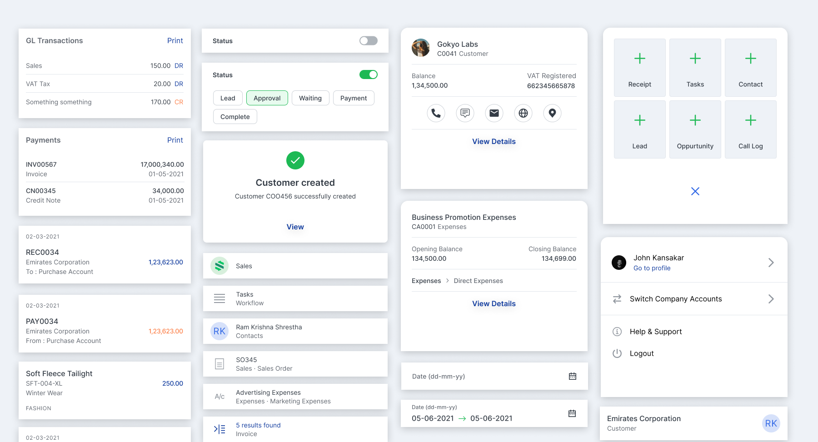Open Tasks Workflow list item
The height and width of the screenshot is (442, 818).
pyautogui.click(x=295, y=298)
